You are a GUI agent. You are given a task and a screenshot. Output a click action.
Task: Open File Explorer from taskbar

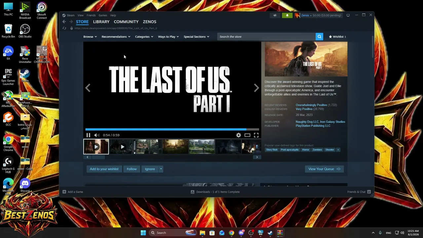click(x=202, y=233)
